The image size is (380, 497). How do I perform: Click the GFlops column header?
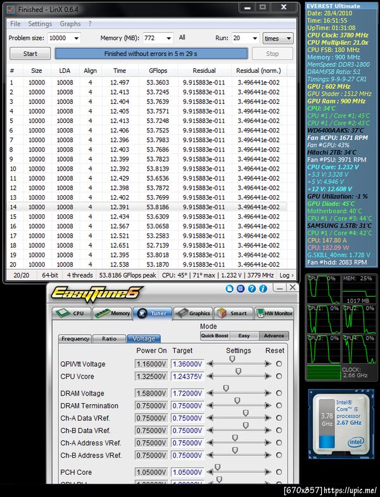click(158, 71)
